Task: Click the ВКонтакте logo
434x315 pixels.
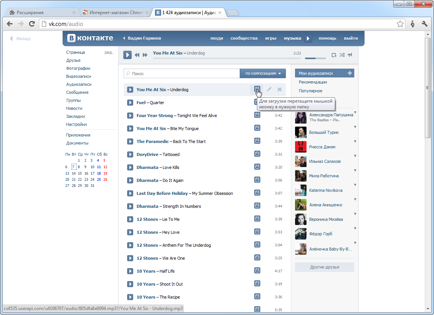Action: (90, 38)
